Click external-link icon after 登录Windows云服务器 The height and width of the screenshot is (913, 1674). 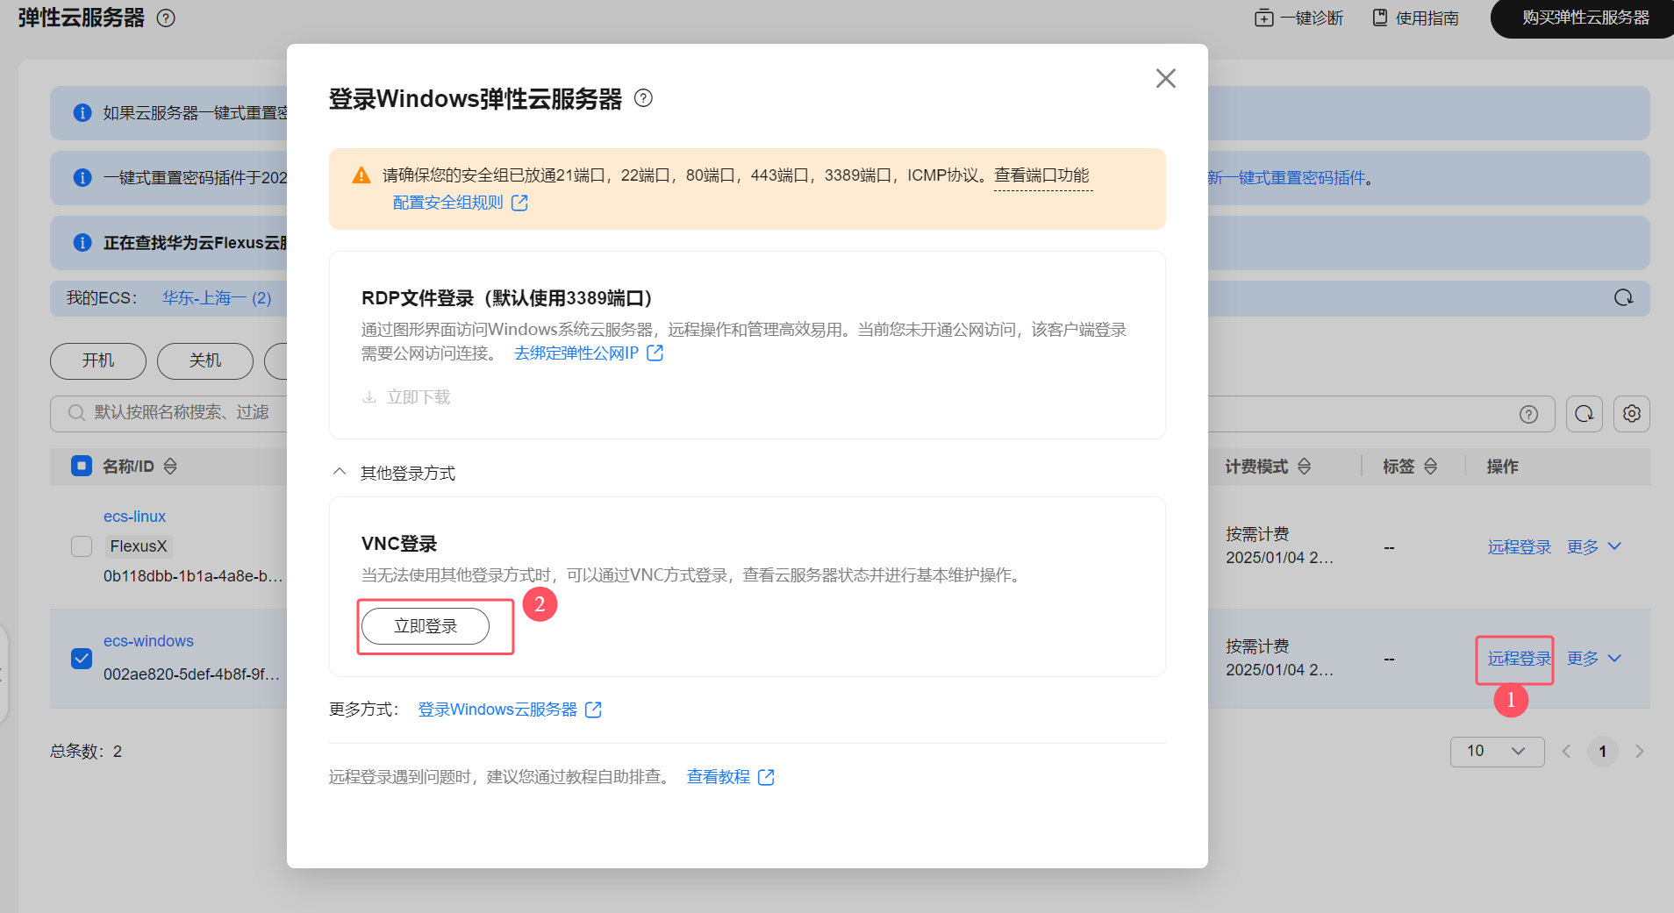[593, 710]
